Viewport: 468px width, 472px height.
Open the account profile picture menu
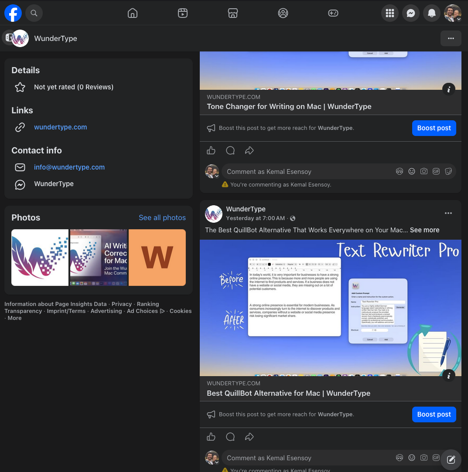[x=453, y=13]
